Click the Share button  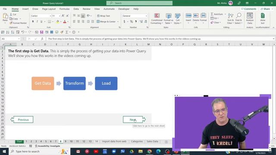pyautogui.click(x=267, y=9)
